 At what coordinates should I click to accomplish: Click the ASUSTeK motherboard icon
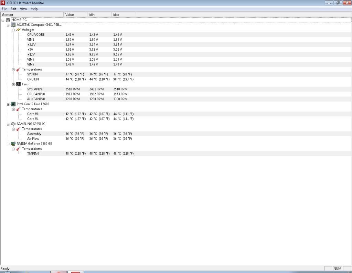coord(13,25)
